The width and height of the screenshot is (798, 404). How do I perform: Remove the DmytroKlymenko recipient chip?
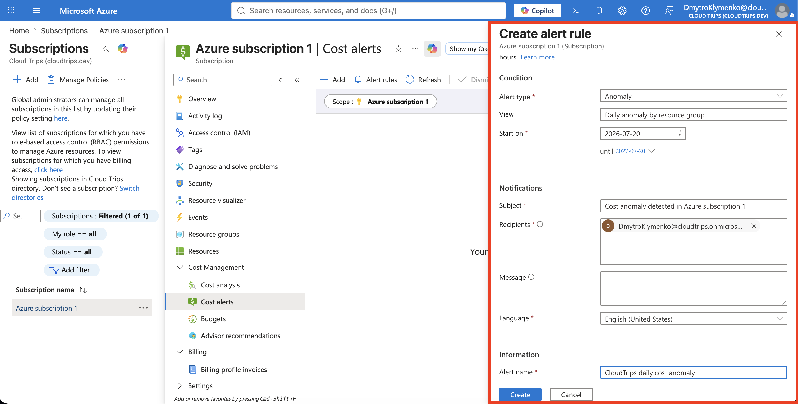click(754, 226)
